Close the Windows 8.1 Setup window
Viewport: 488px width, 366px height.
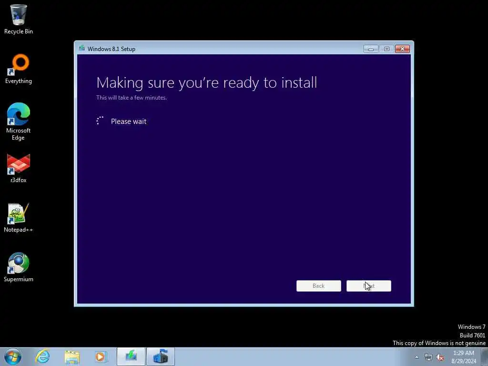[402, 49]
